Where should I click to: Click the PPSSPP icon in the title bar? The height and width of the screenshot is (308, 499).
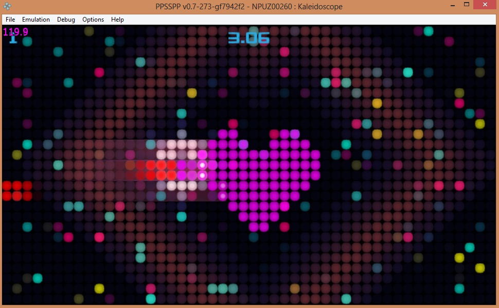click(x=7, y=7)
